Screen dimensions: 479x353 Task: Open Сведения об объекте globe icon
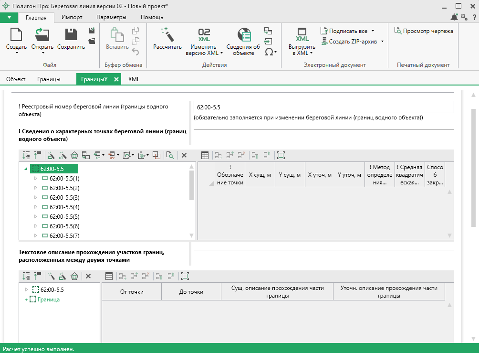pos(243,35)
